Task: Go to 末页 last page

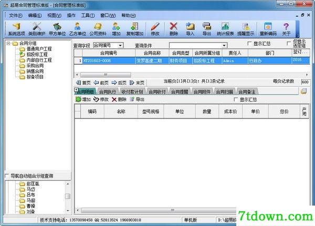Action: [137, 82]
